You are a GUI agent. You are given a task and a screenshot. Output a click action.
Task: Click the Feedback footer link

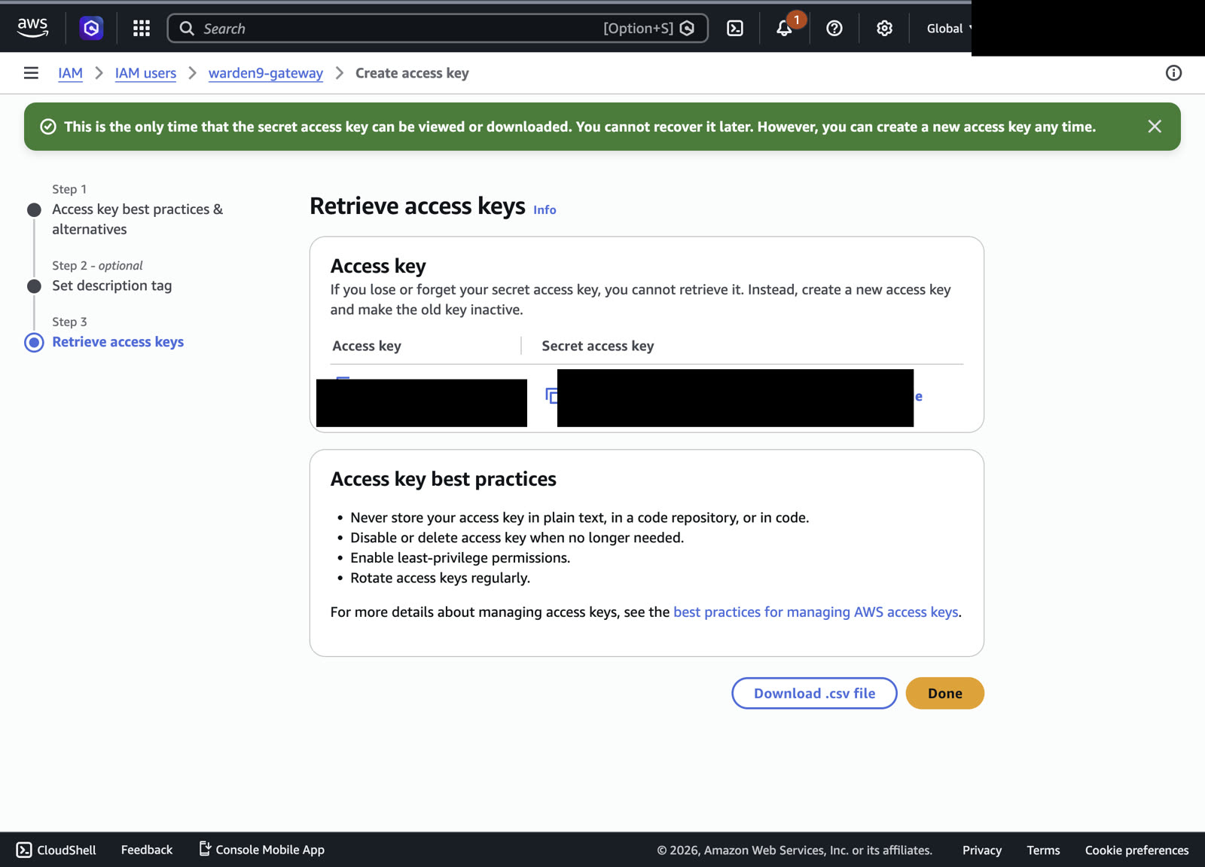pyautogui.click(x=147, y=850)
